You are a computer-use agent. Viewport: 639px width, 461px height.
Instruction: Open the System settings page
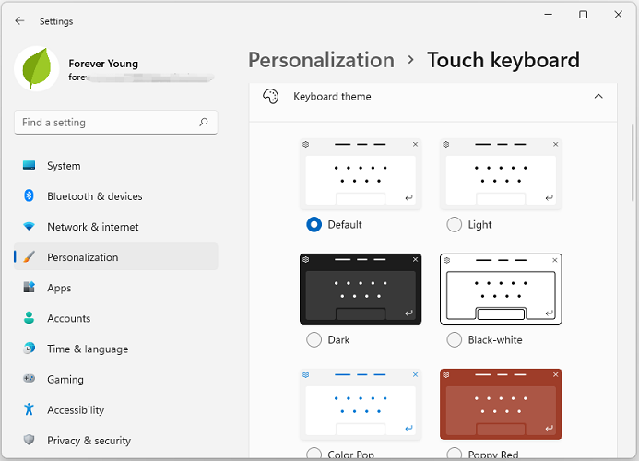click(x=116, y=165)
